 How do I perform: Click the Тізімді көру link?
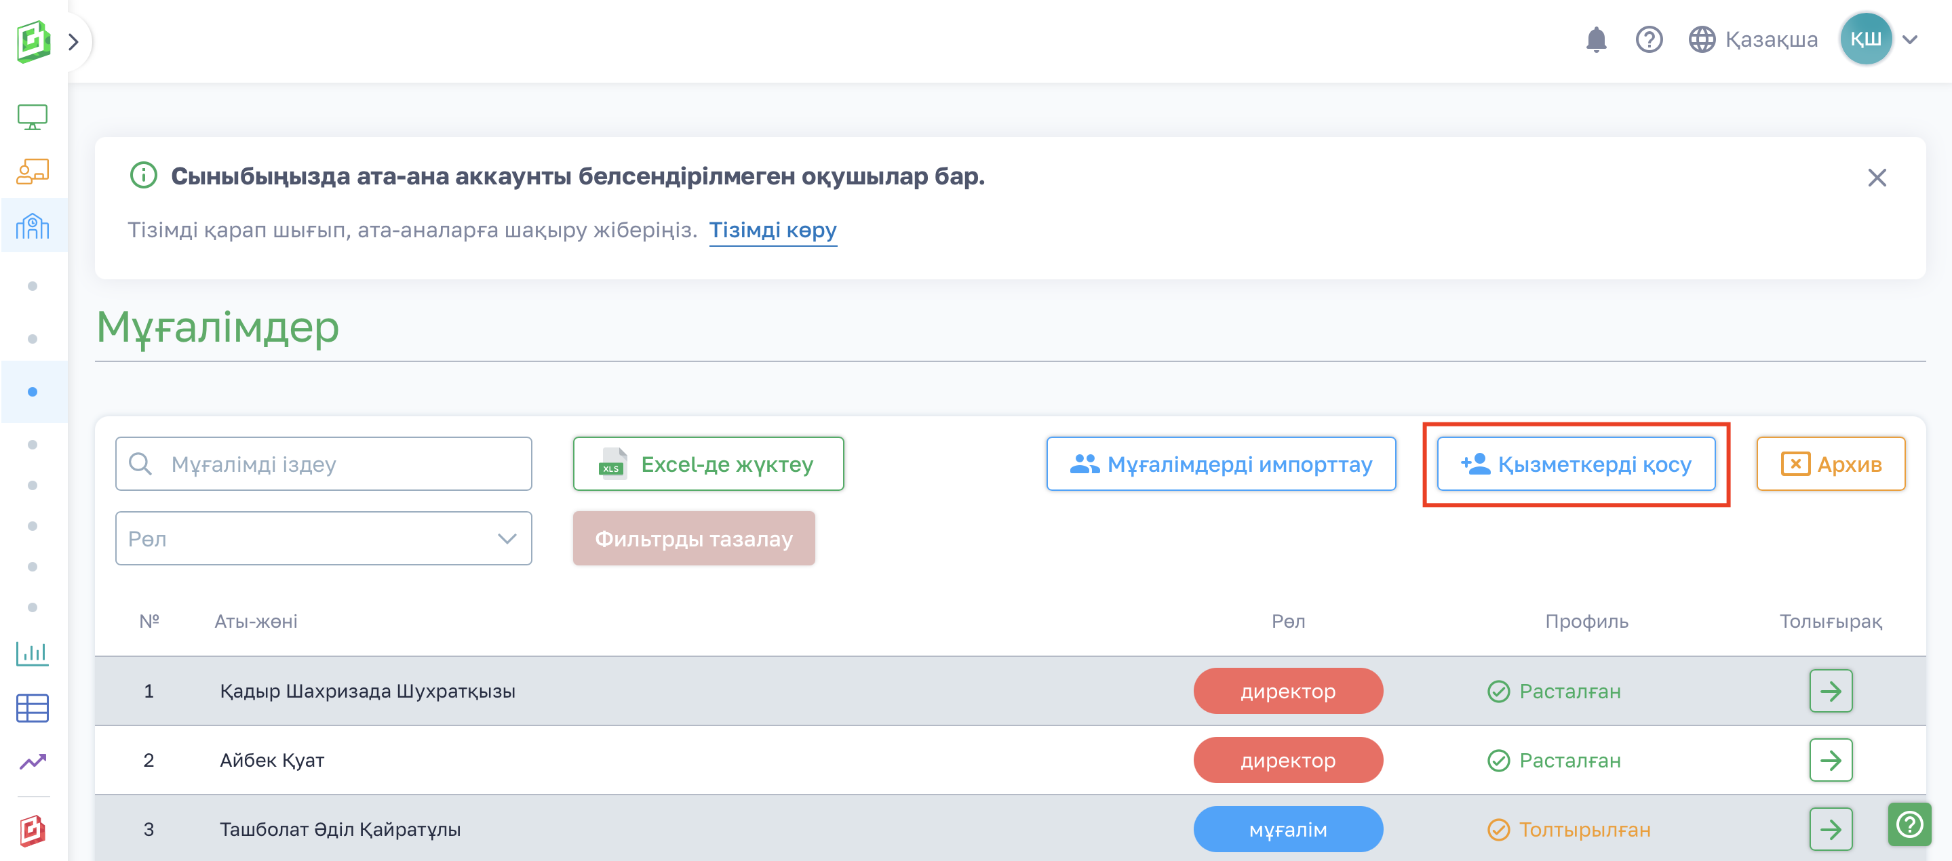pos(772,229)
